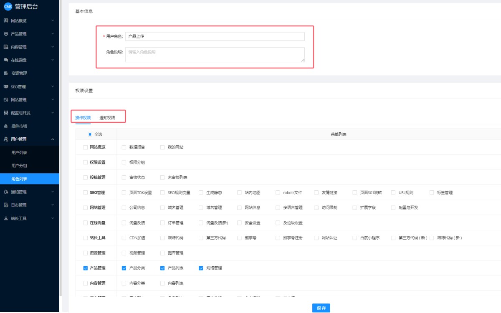Open 用户列表 in the sidebar
This screenshot has width=501, height=313.
[19, 153]
